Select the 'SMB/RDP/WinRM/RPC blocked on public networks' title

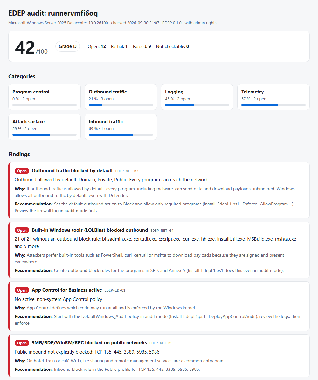(89, 343)
